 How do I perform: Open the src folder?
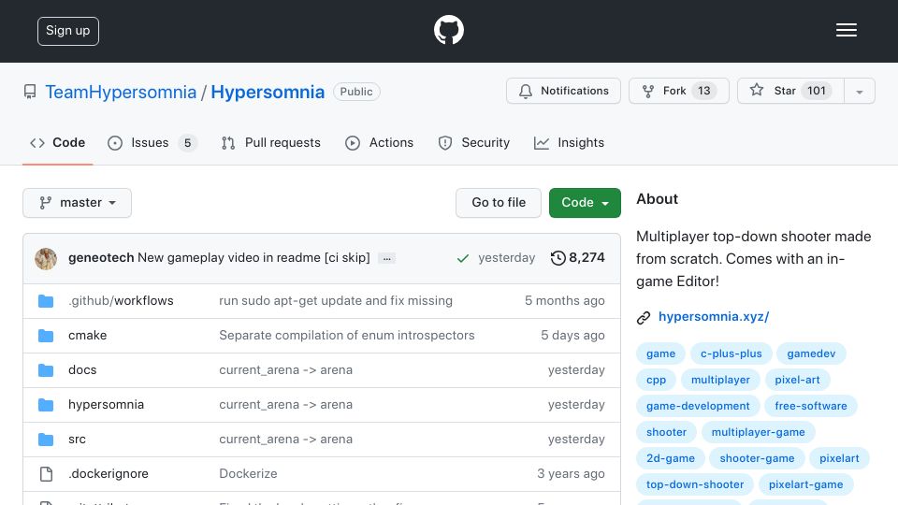[77, 440]
